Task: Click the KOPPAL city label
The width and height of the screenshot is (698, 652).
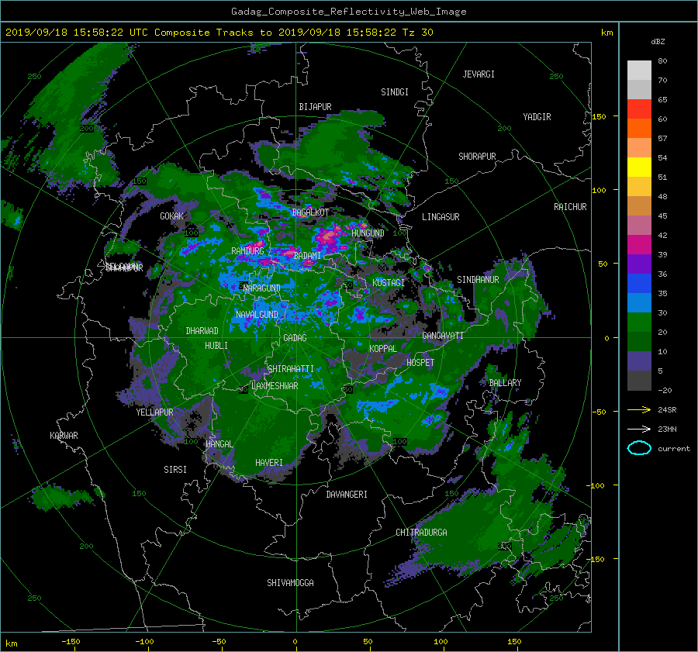Action: point(383,348)
